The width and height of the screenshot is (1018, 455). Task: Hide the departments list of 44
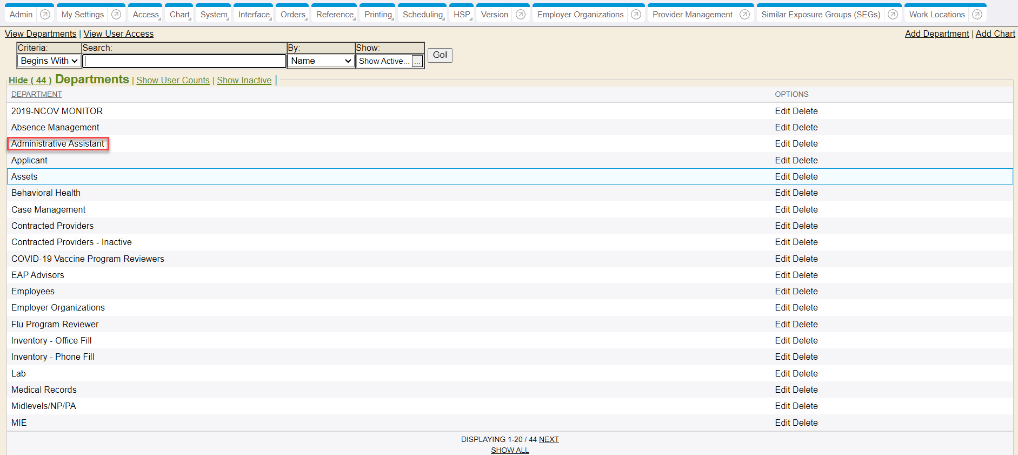coord(30,81)
